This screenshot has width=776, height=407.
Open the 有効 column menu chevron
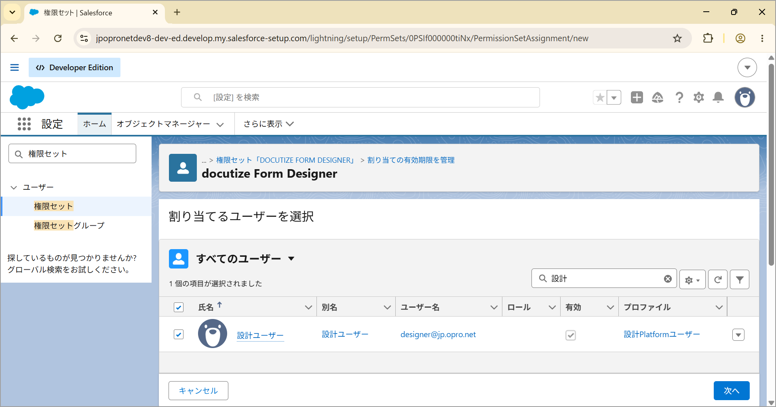pyautogui.click(x=610, y=307)
